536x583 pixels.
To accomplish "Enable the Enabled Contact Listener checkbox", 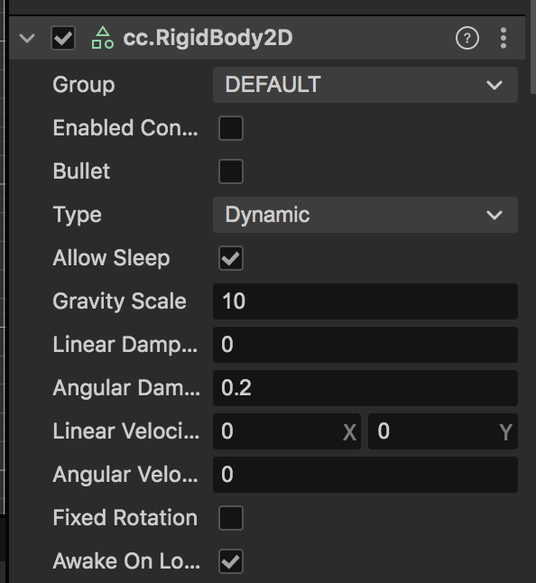I will coord(231,128).
